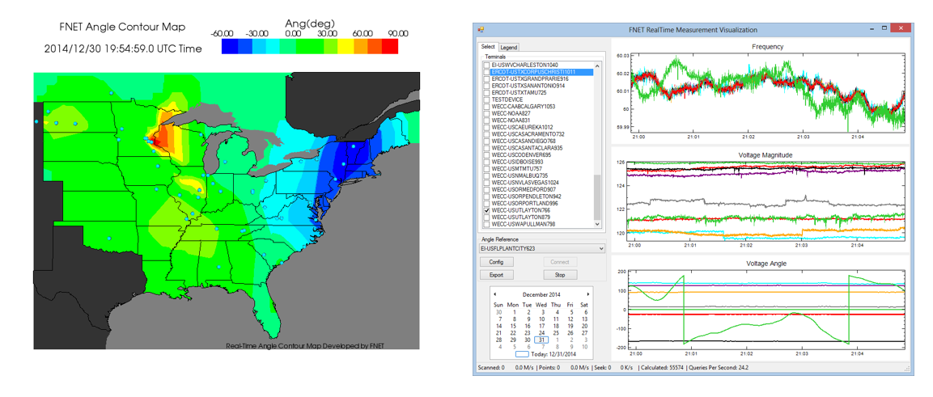Enable the ERCOT-USTXTAMU725 terminal checkbox
The height and width of the screenshot is (397, 933).
[487, 93]
